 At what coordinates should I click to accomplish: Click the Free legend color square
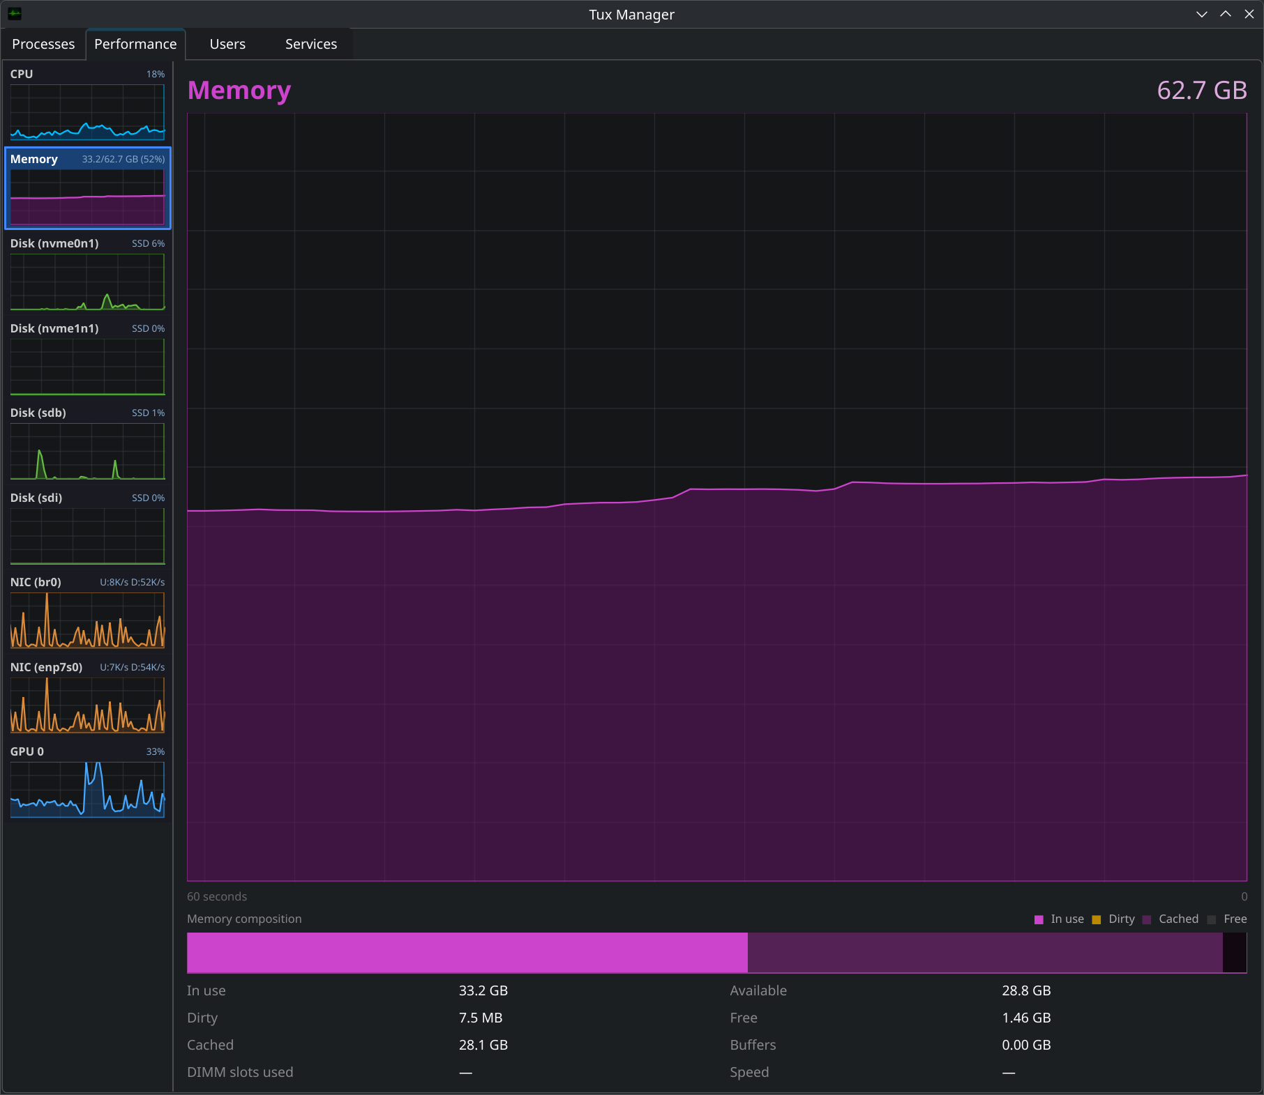click(x=1212, y=919)
